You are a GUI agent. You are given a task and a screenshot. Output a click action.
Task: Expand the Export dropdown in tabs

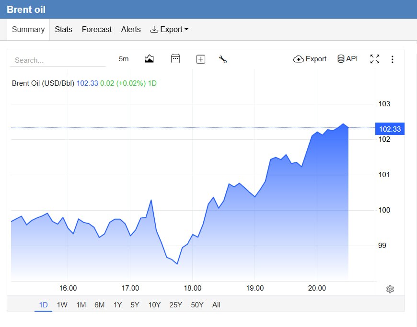169,30
